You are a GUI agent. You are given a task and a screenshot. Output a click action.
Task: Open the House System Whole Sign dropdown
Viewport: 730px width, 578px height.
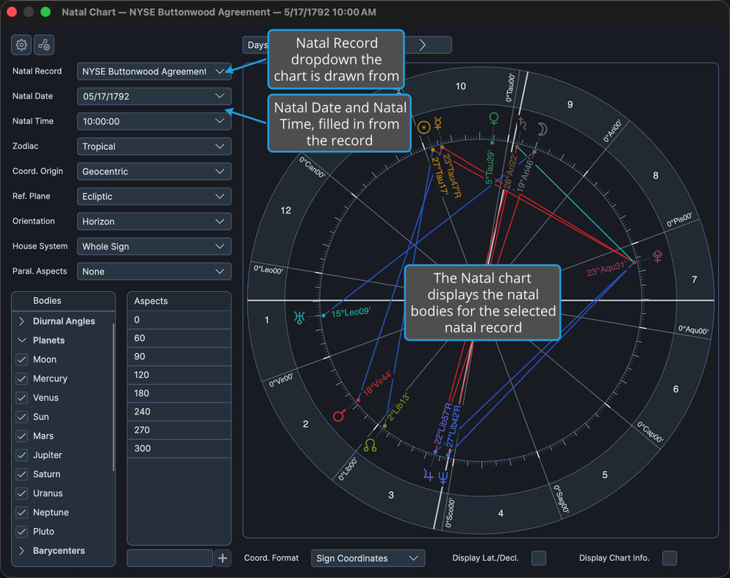[x=154, y=246]
